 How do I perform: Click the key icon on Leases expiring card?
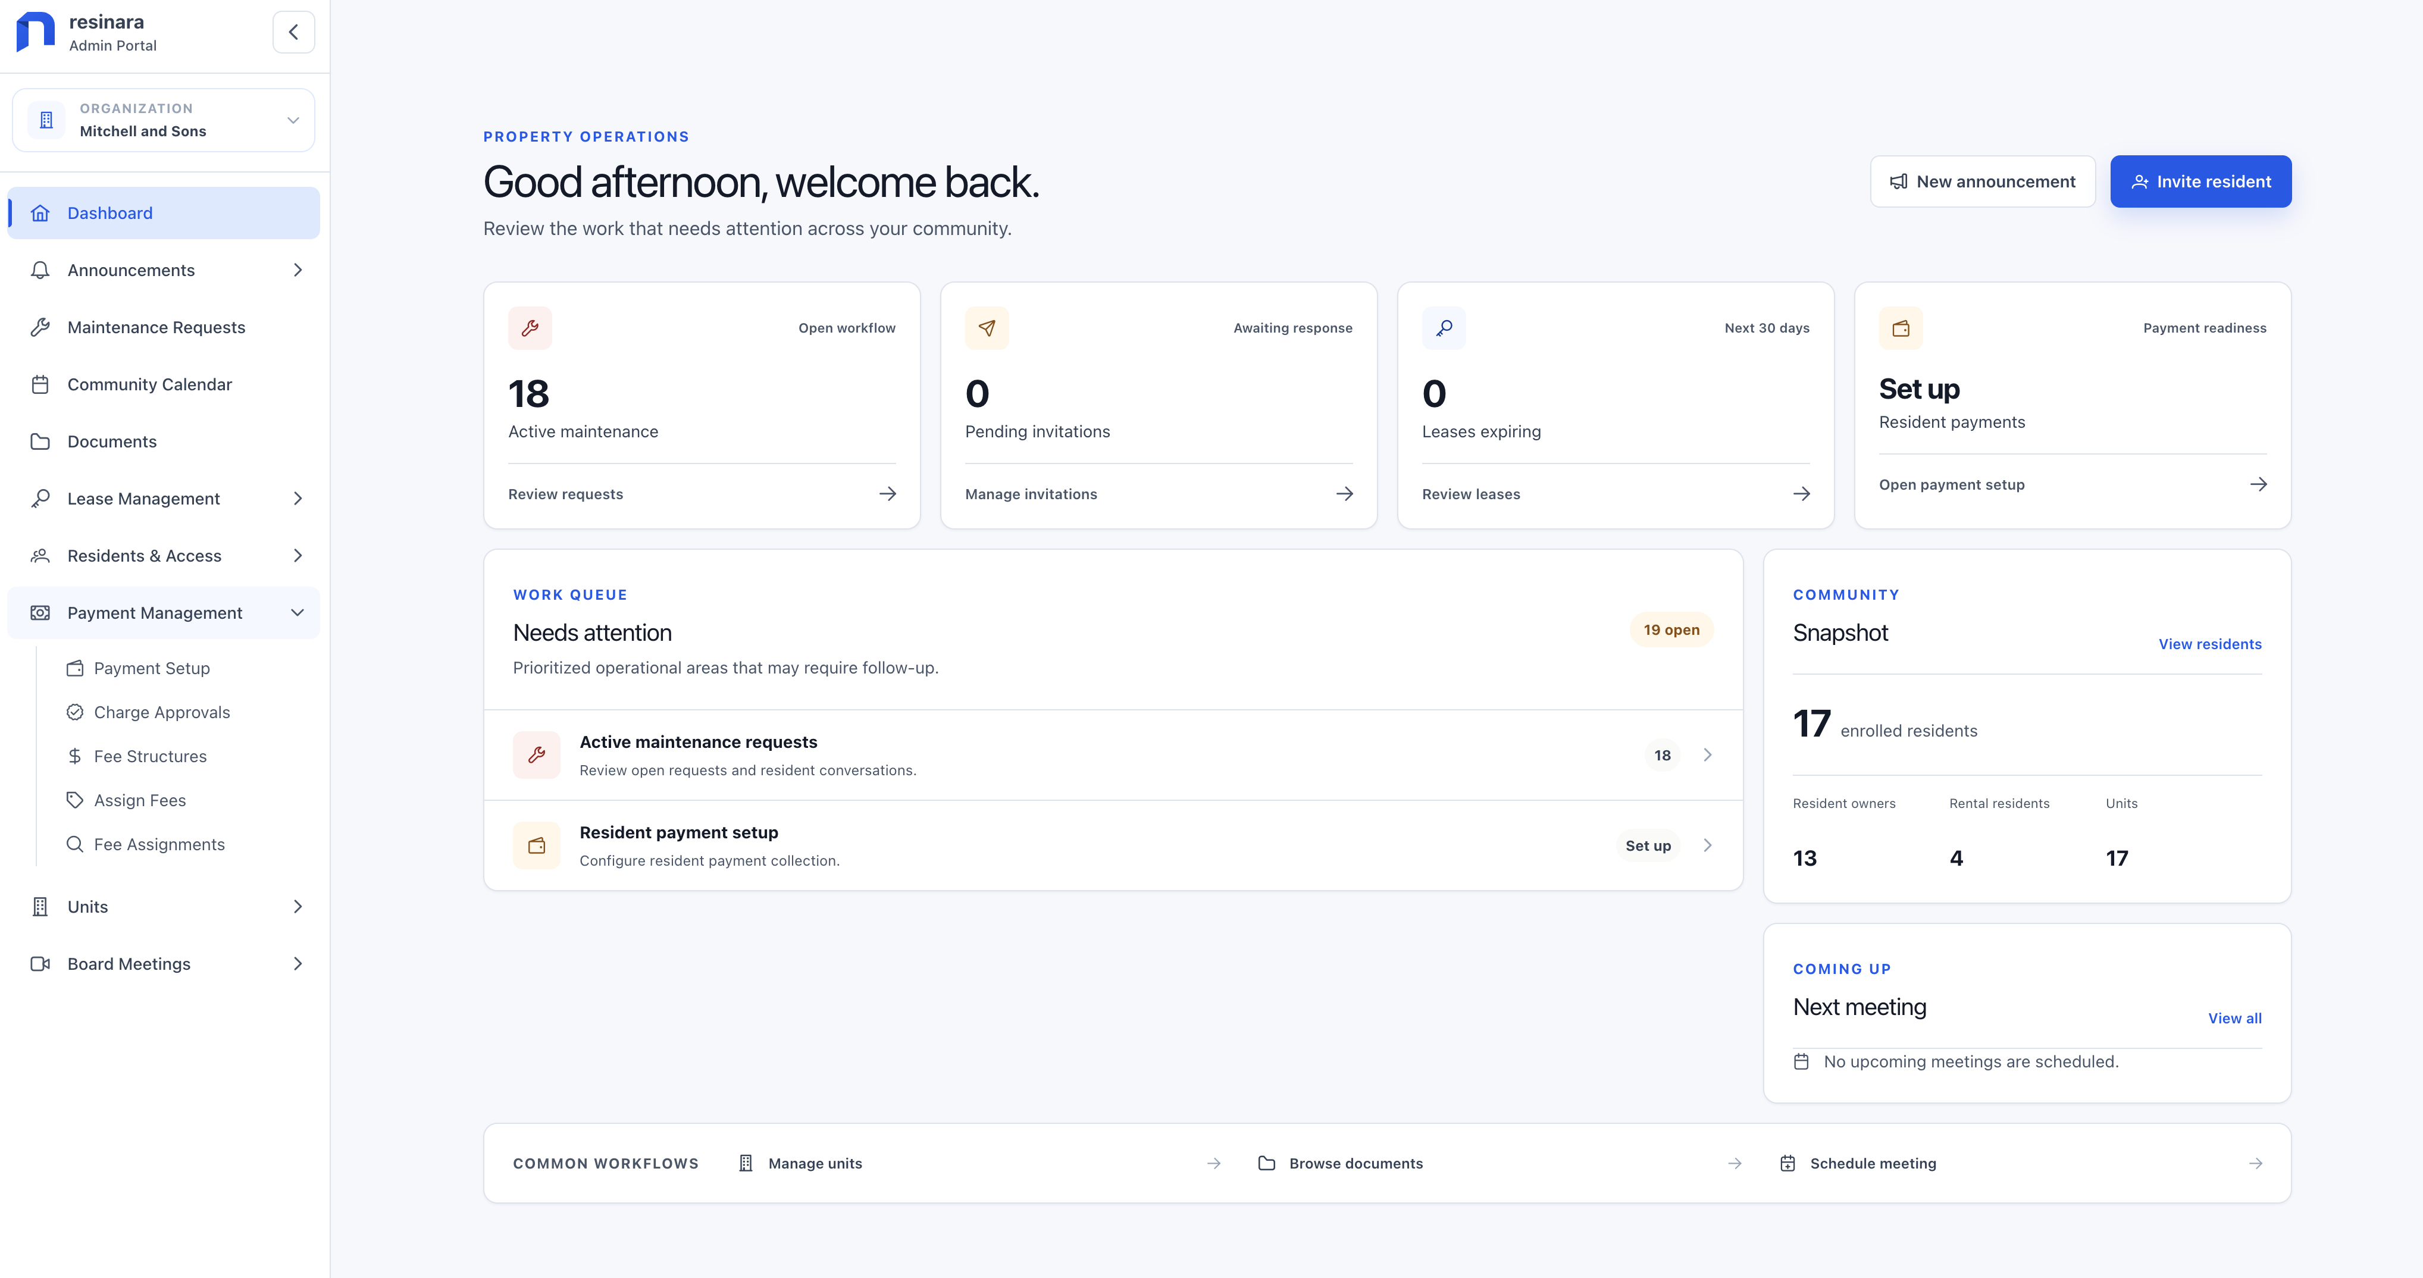tap(1444, 328)
